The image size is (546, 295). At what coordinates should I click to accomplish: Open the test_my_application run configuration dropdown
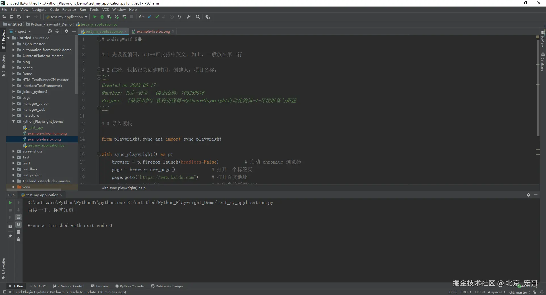67,17
